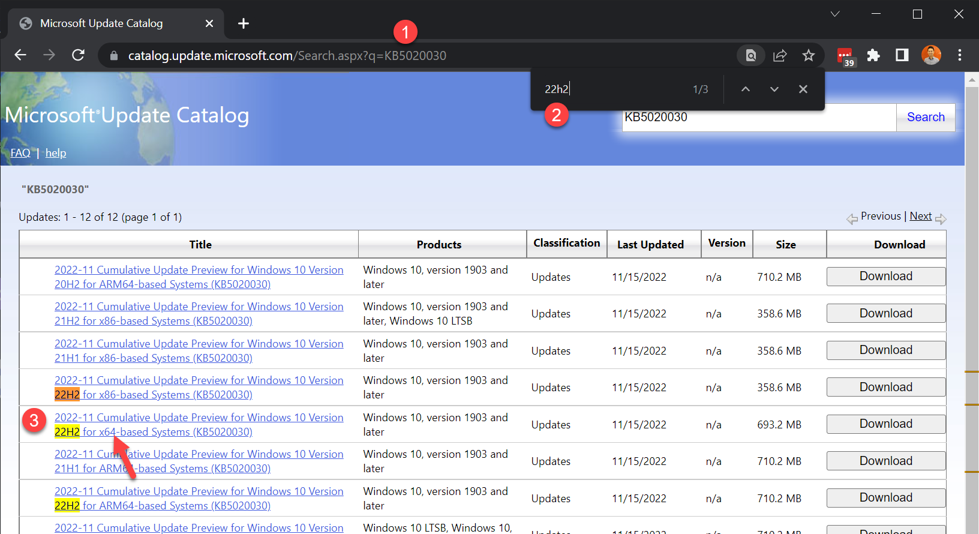This screenshot has height=534, width=979.
Task: Click the catalog Search button
Action: tap(926, 118)
